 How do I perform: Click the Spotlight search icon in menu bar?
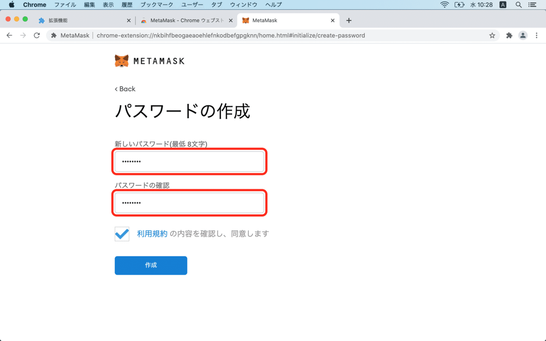click(x=518, y=5)
